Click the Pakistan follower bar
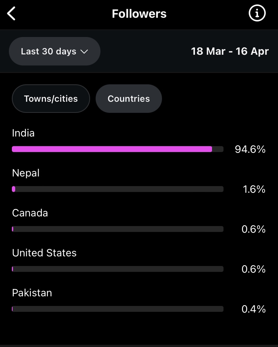 click(x=118, y=309)
